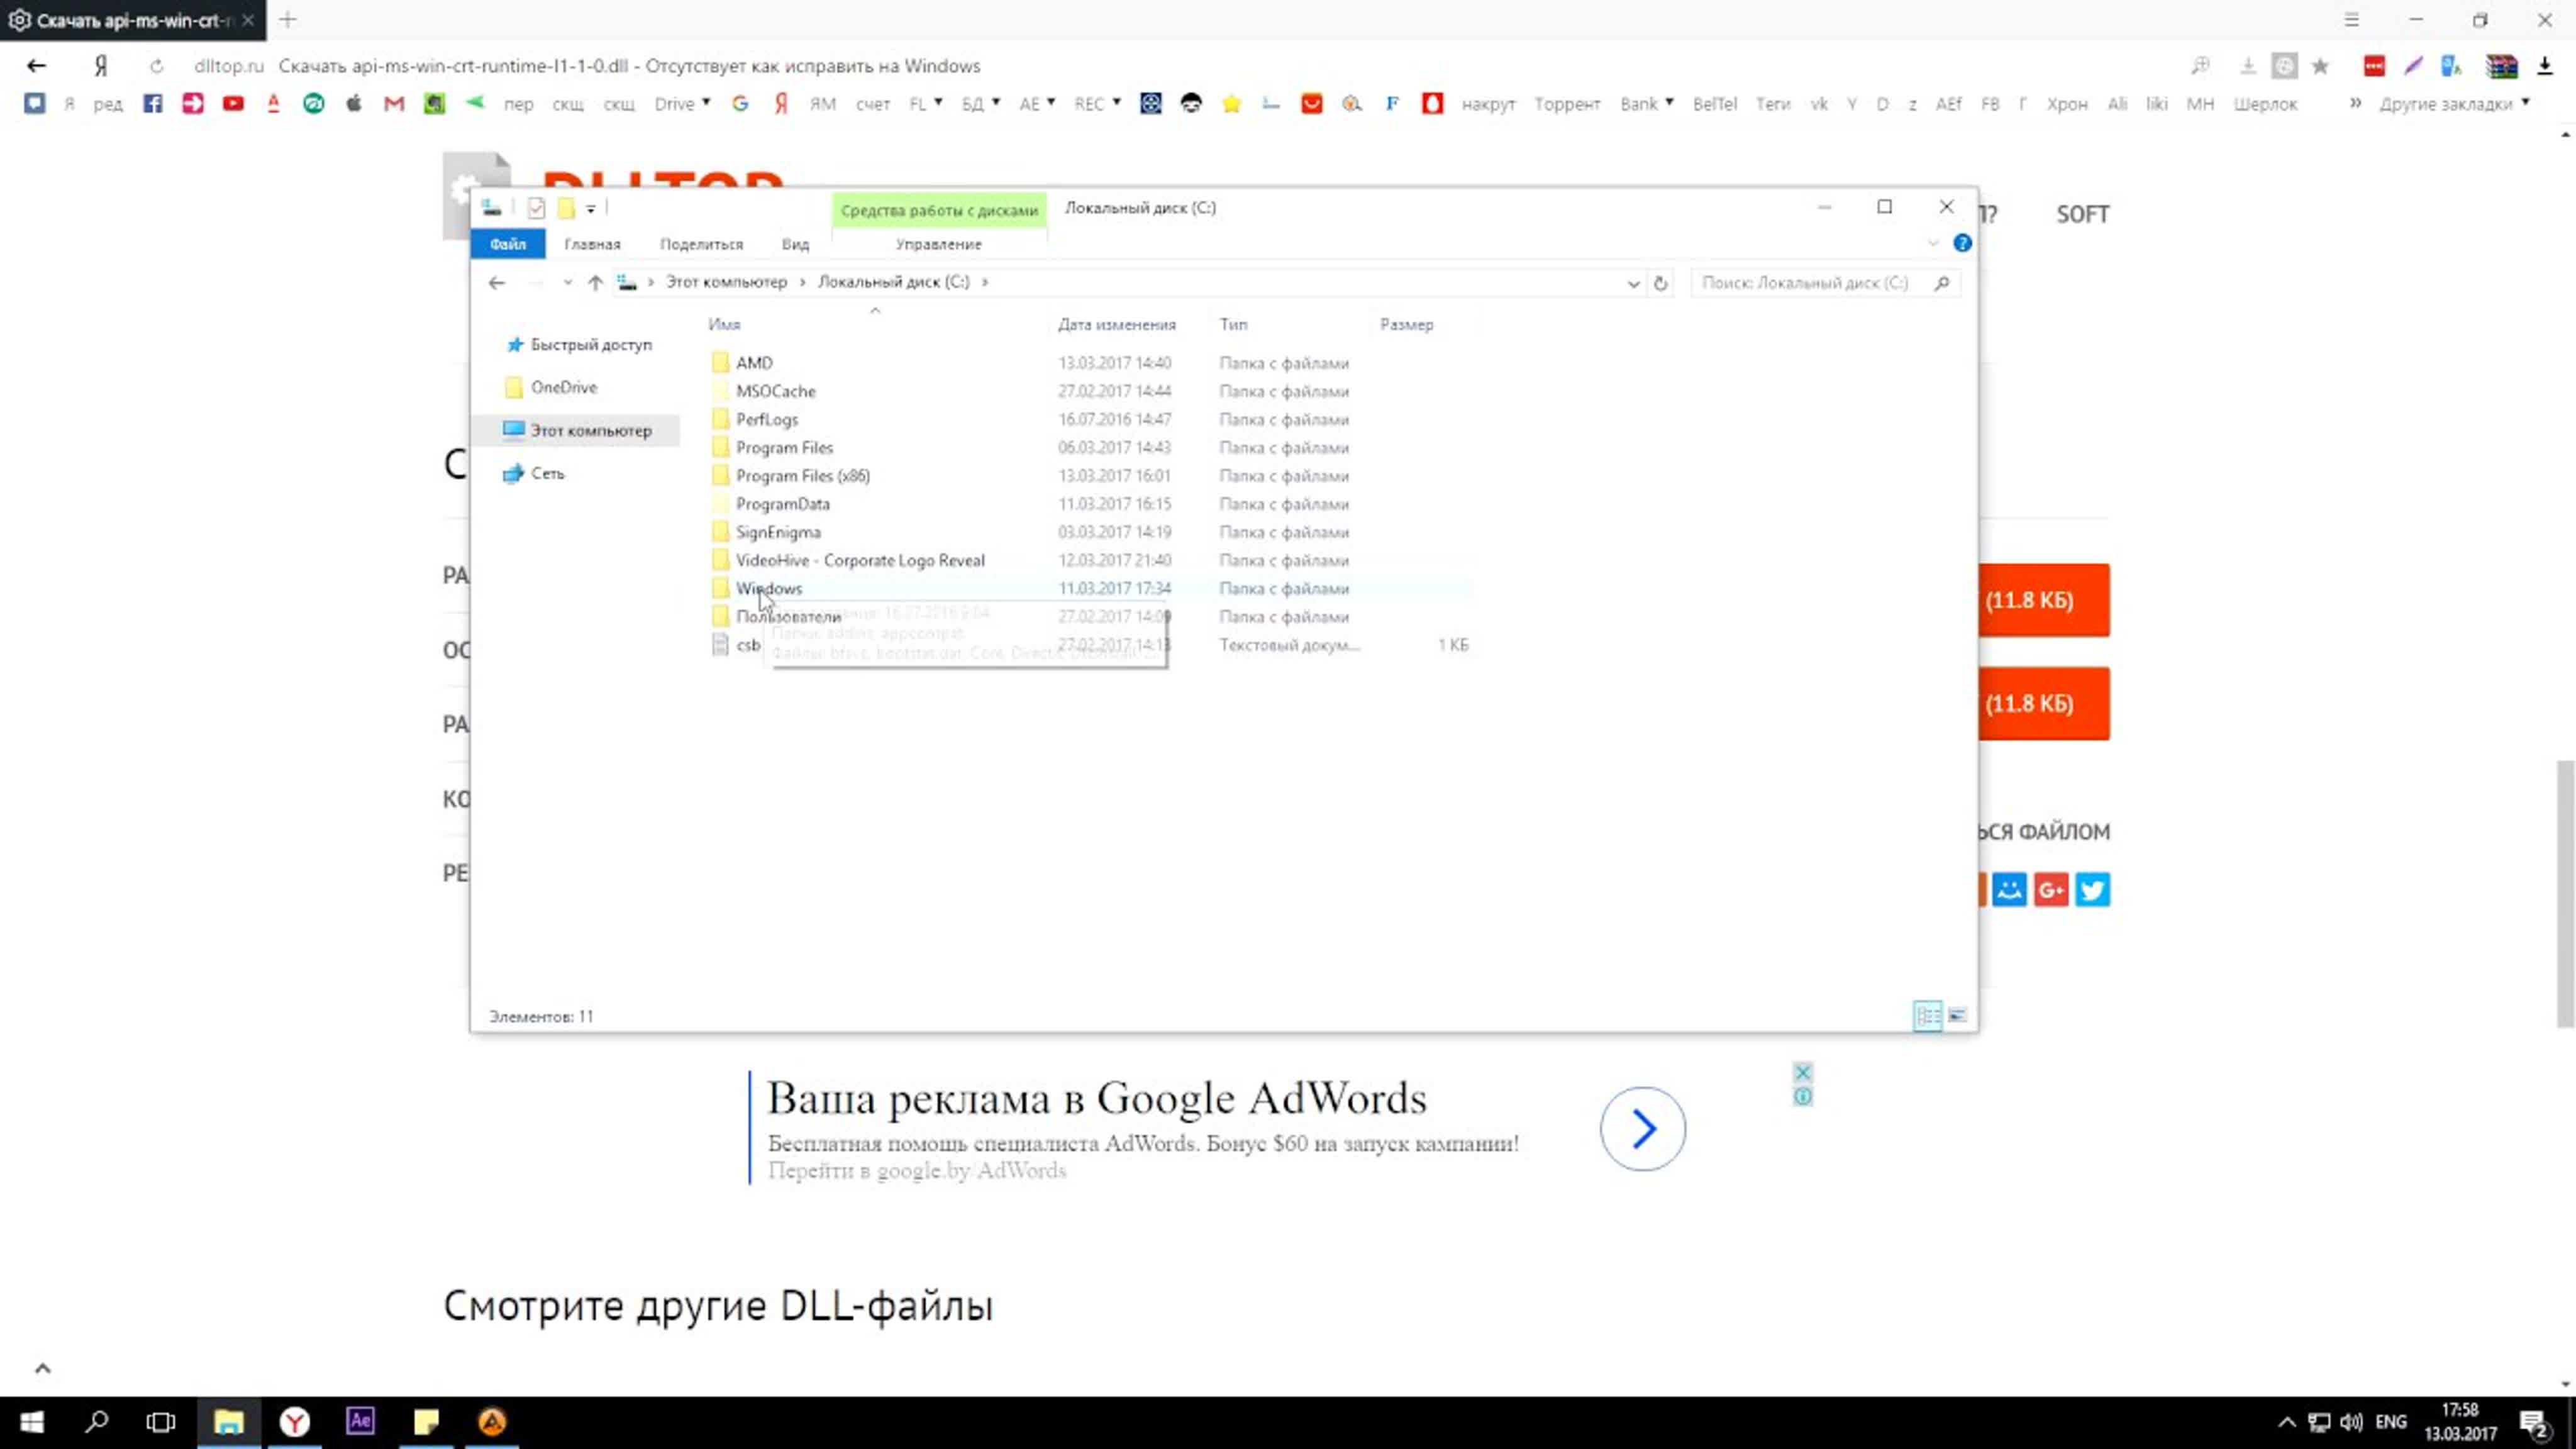Screen dimensions: 2576x1449
Task: Click bookmark star icon in address bar
Action: point(2321,66)
